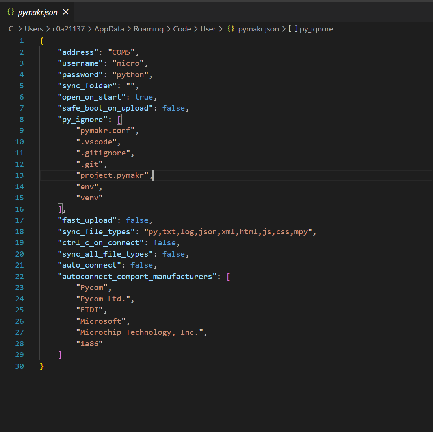Select line 13 via its line number
The height and width of the screenshot is (432, 433).
[x=19, y=175]
